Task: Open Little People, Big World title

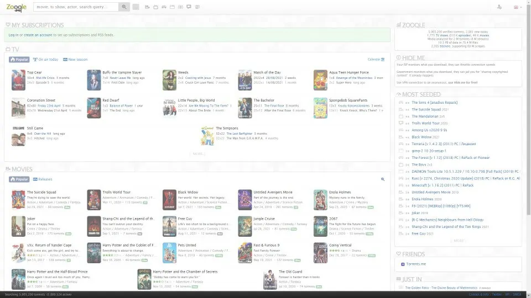Action: (x=196, y=100)
